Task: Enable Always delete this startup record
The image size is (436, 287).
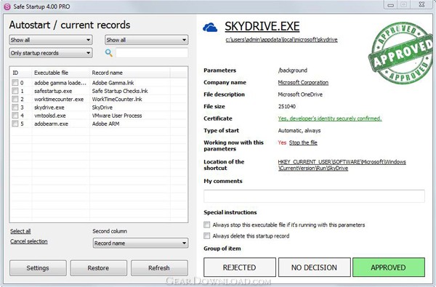Action: pyautogui.click(x=206, y=236)
